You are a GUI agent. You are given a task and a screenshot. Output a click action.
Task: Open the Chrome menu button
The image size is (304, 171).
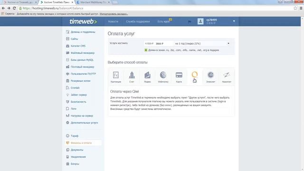coord(301,8)
